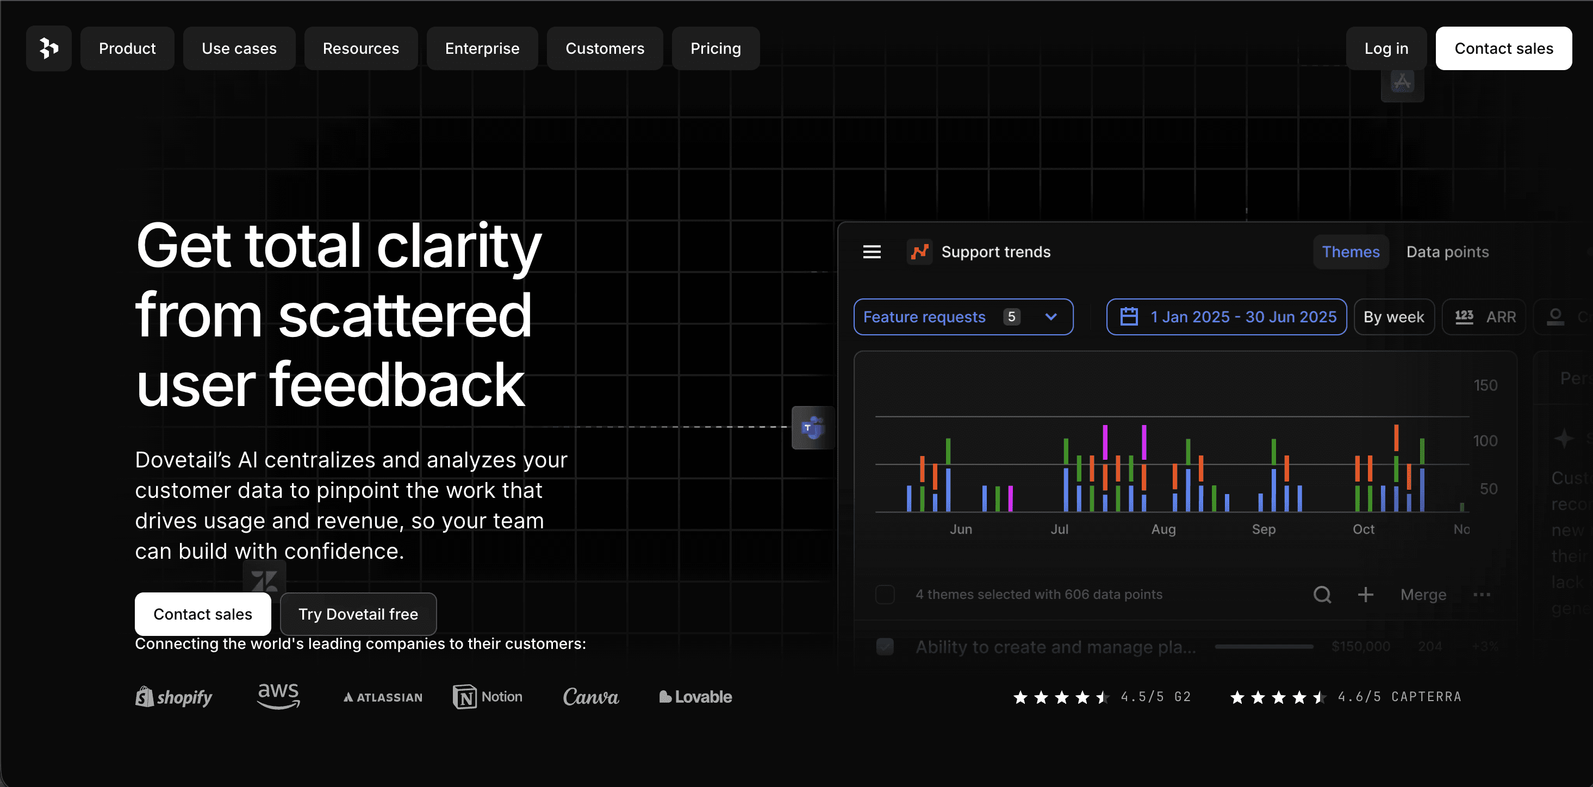Click the Log in button

point(1386,48)
